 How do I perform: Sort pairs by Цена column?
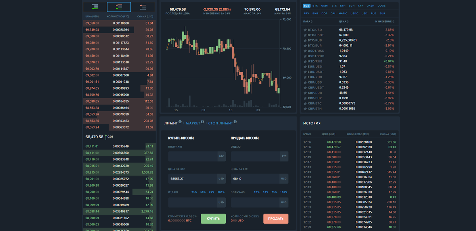coord(344,21)
